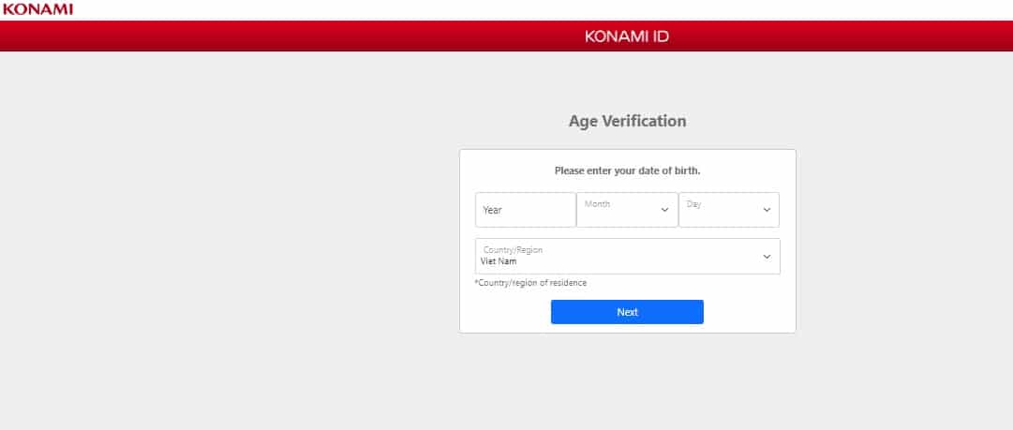Click the KONAMI logo in top corner
The image size is (1013, 430).
click(x=37, y=9)
